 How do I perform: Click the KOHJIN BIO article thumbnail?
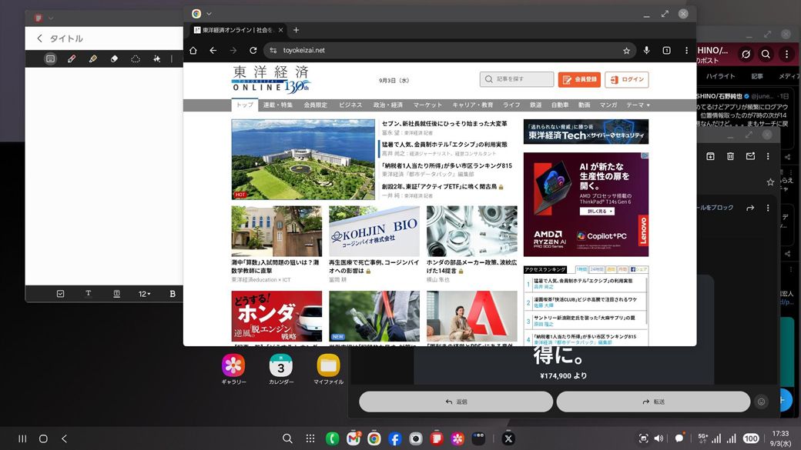[374, 231]
